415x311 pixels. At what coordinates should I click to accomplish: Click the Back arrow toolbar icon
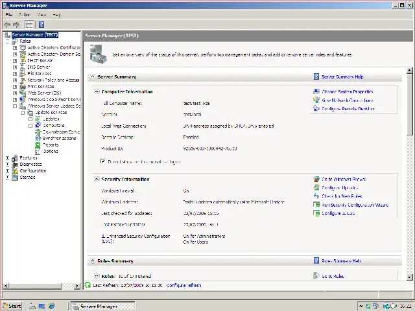tap(7, 25)
